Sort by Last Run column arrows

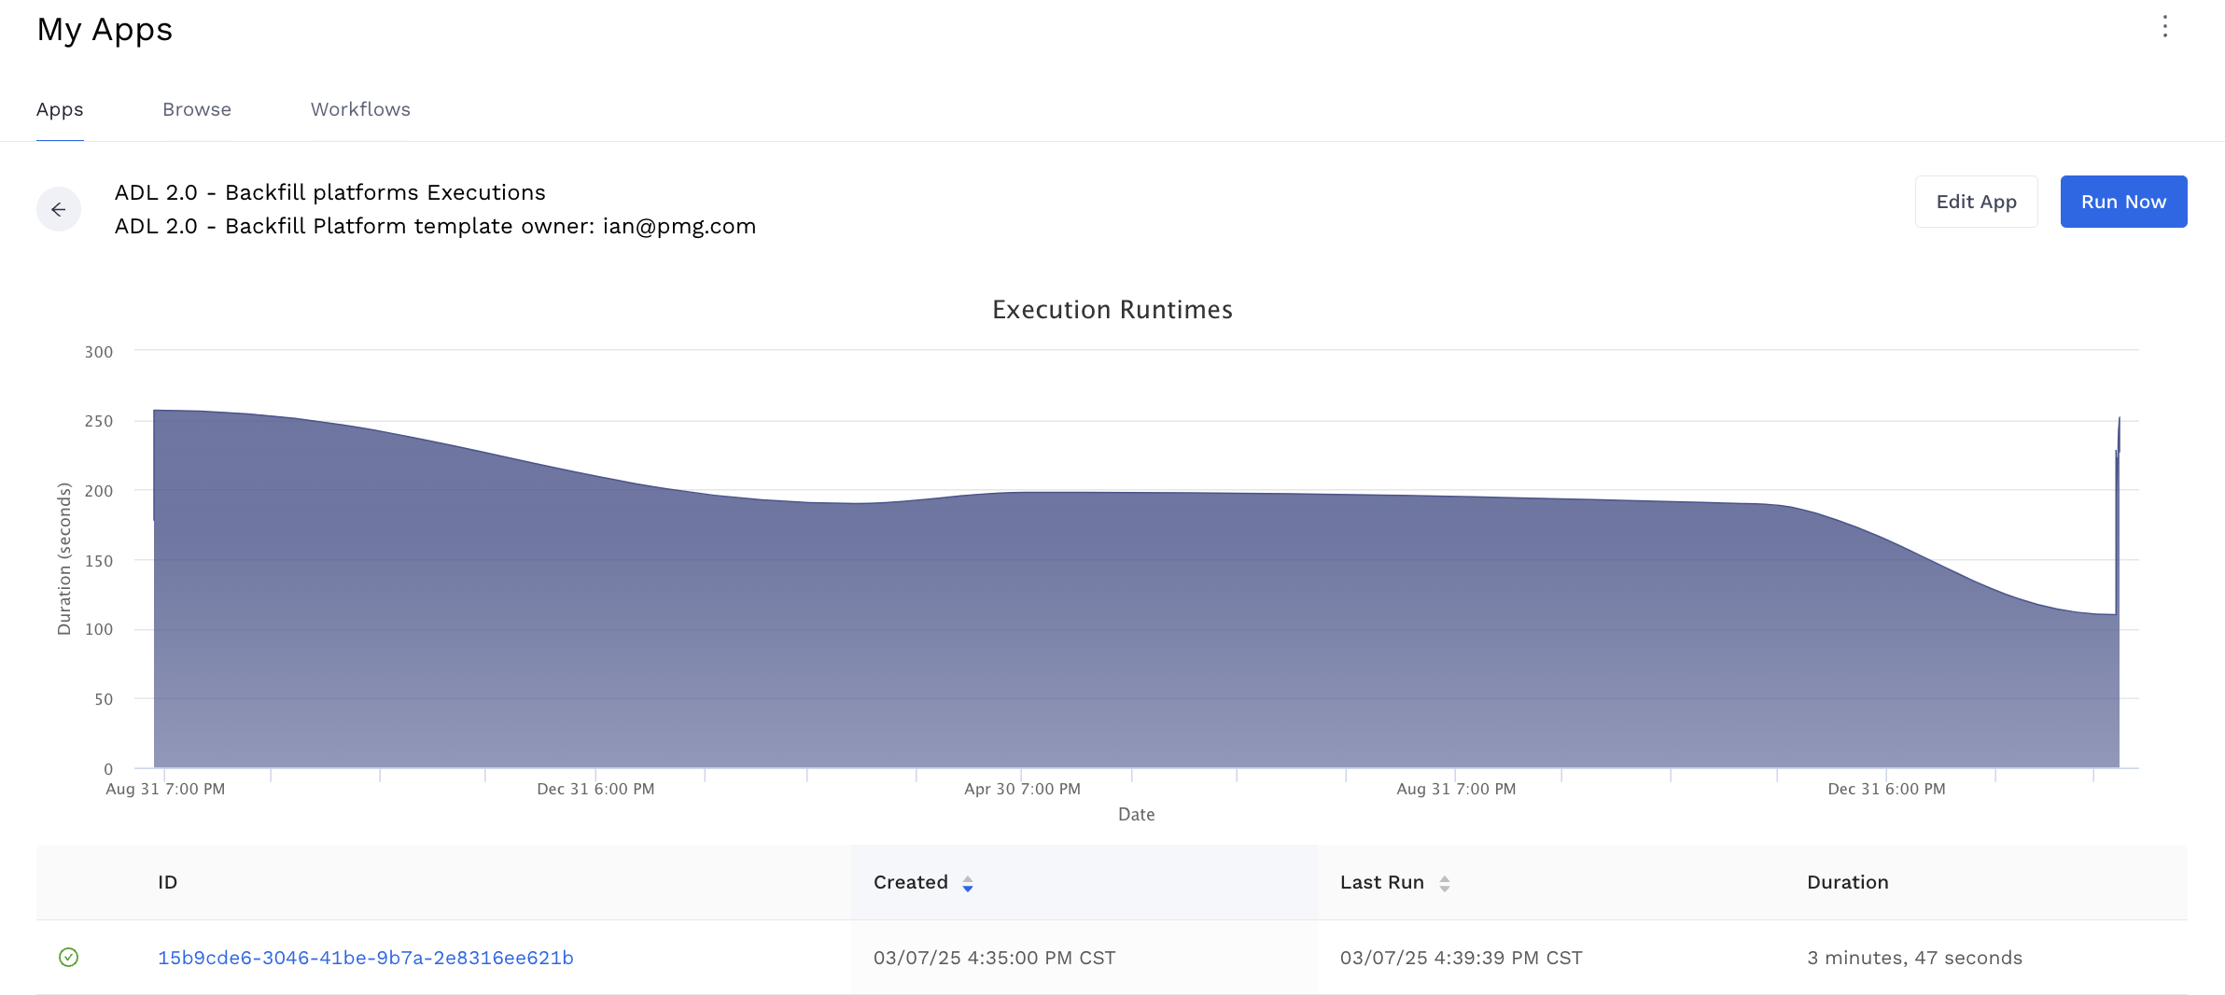(1444, 883)
